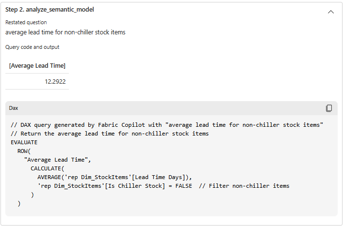This screenshot has height=226, width=343.
Task: Click the Dax code block label
Action: tap(14, 108)
